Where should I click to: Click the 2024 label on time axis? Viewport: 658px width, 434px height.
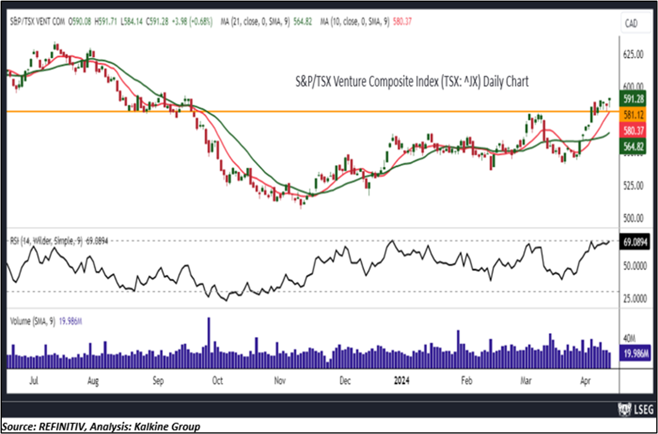(x=402, y=380)
